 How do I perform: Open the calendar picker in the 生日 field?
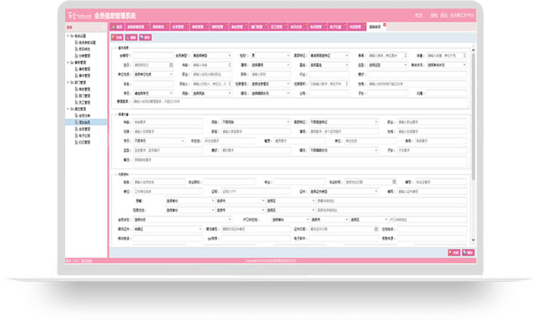click(171, 64)
